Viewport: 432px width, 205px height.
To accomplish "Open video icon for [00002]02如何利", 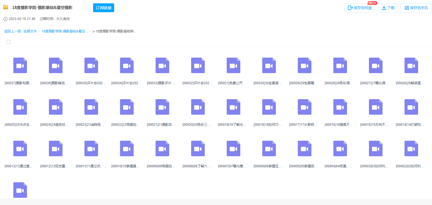I will click(411, 148).
